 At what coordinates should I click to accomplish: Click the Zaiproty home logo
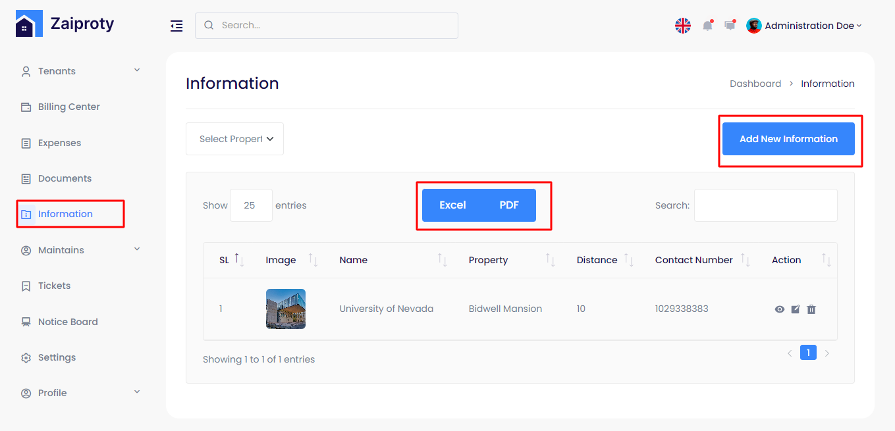(x=65, y=24)
